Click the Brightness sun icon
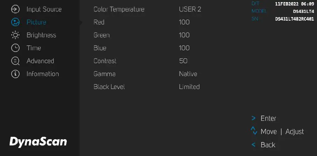This screenshot has width=317, height=156. [15, 35]
